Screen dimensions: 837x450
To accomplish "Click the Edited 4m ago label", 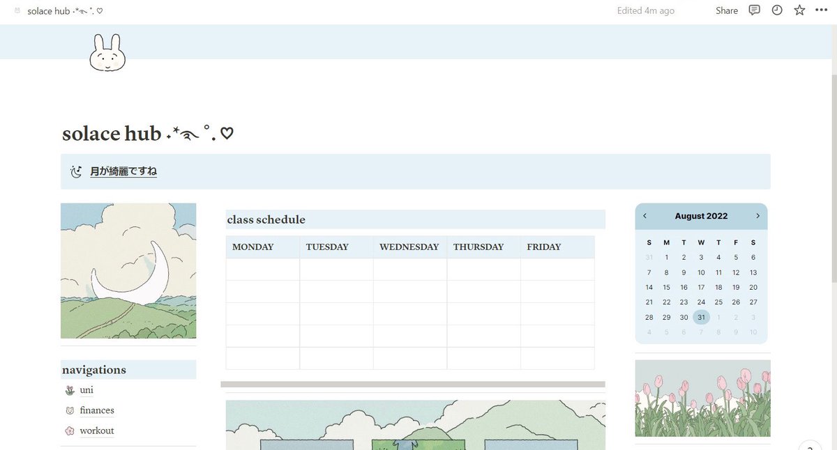I will 646,11.
